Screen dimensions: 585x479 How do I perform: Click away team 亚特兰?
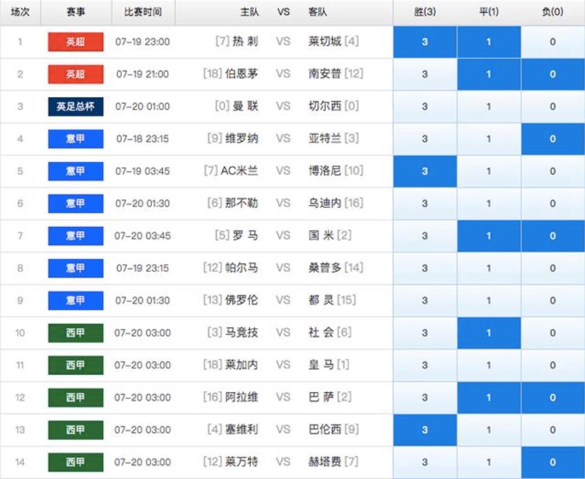click(x=325, y=138)
